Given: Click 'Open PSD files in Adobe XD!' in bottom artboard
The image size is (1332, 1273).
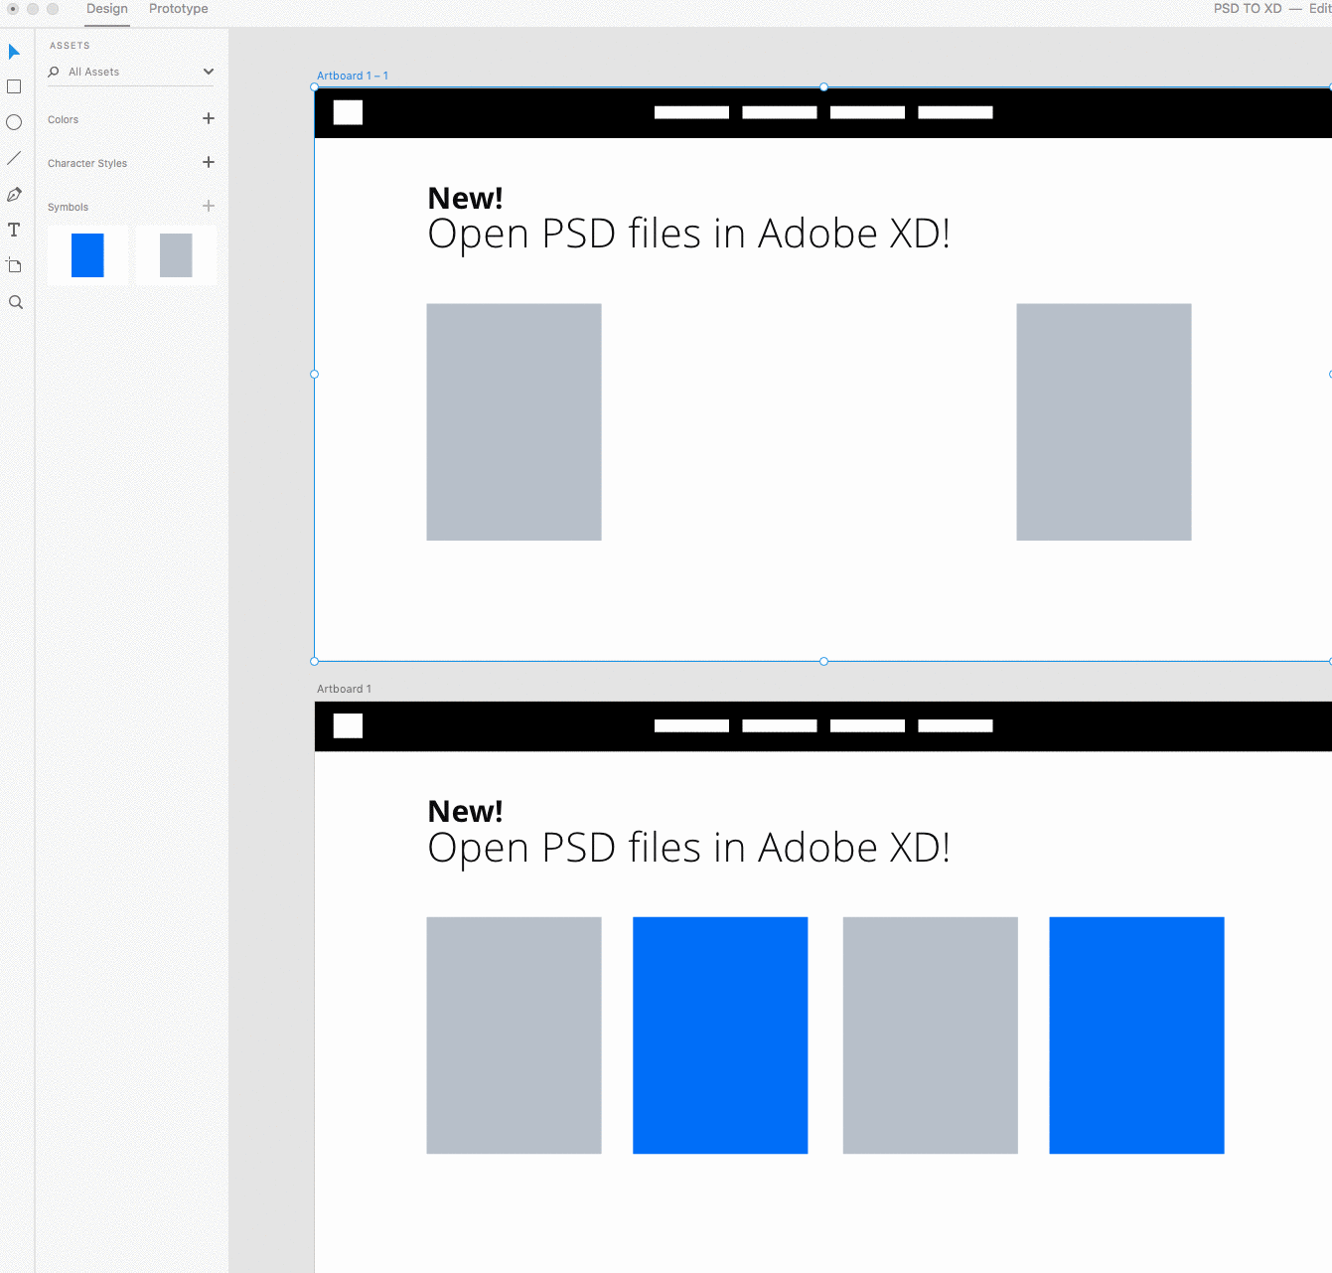Looking at the screenshot, I should pyautogui.click(x=688, y=848).
